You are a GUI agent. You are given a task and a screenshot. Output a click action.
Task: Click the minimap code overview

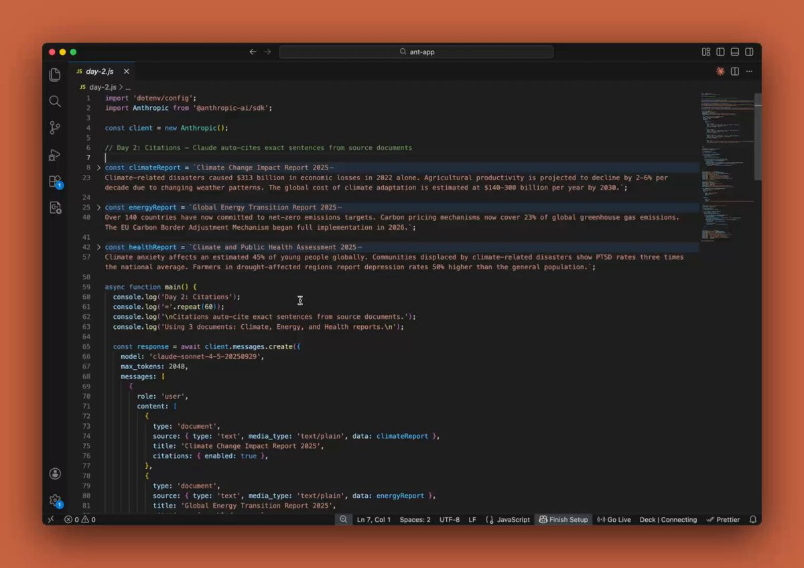[x=727, y=167]
